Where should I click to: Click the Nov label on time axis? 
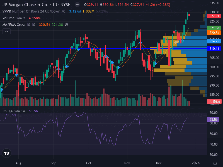(127, 163)
